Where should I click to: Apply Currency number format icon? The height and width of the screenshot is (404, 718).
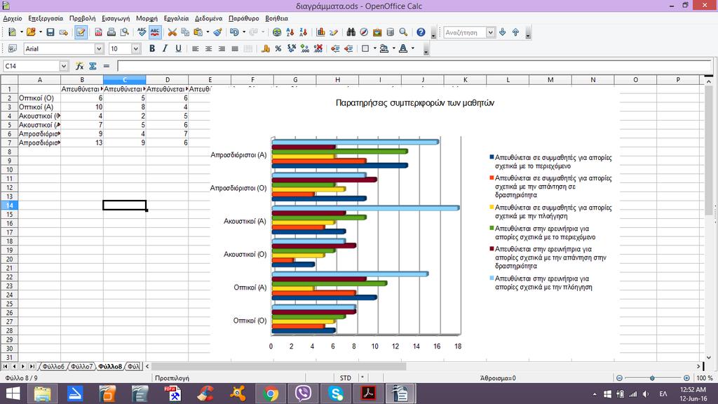click(265, 48)
